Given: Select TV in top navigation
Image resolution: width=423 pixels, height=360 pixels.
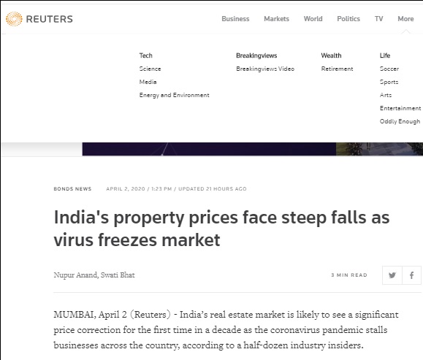Looking at the screenshot, I should click(x=378, y=19).
